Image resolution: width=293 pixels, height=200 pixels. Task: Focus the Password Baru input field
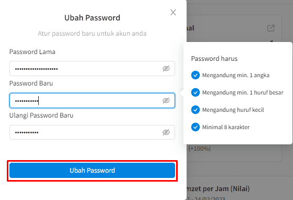tap(92, 100)
